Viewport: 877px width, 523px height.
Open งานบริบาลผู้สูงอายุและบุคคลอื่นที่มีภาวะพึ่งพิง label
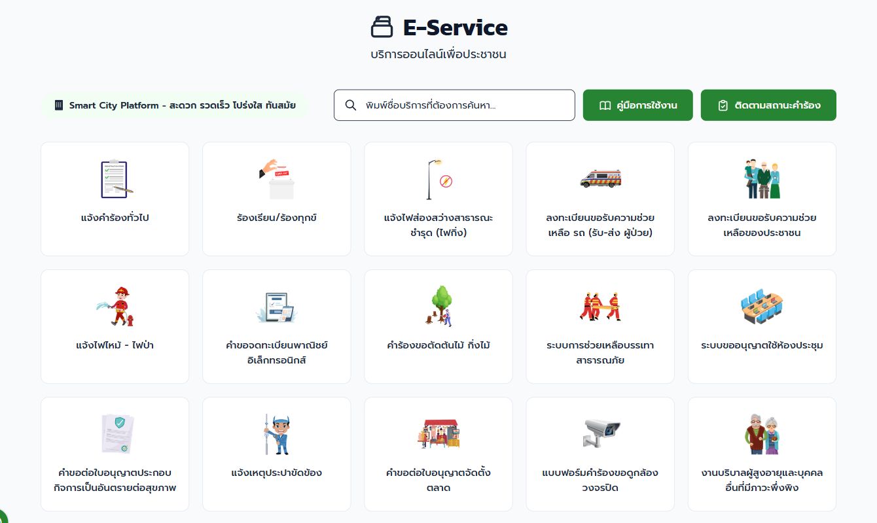point(762,480)
